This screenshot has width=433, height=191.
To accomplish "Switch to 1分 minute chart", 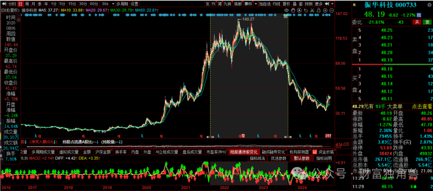I will 54,4.
